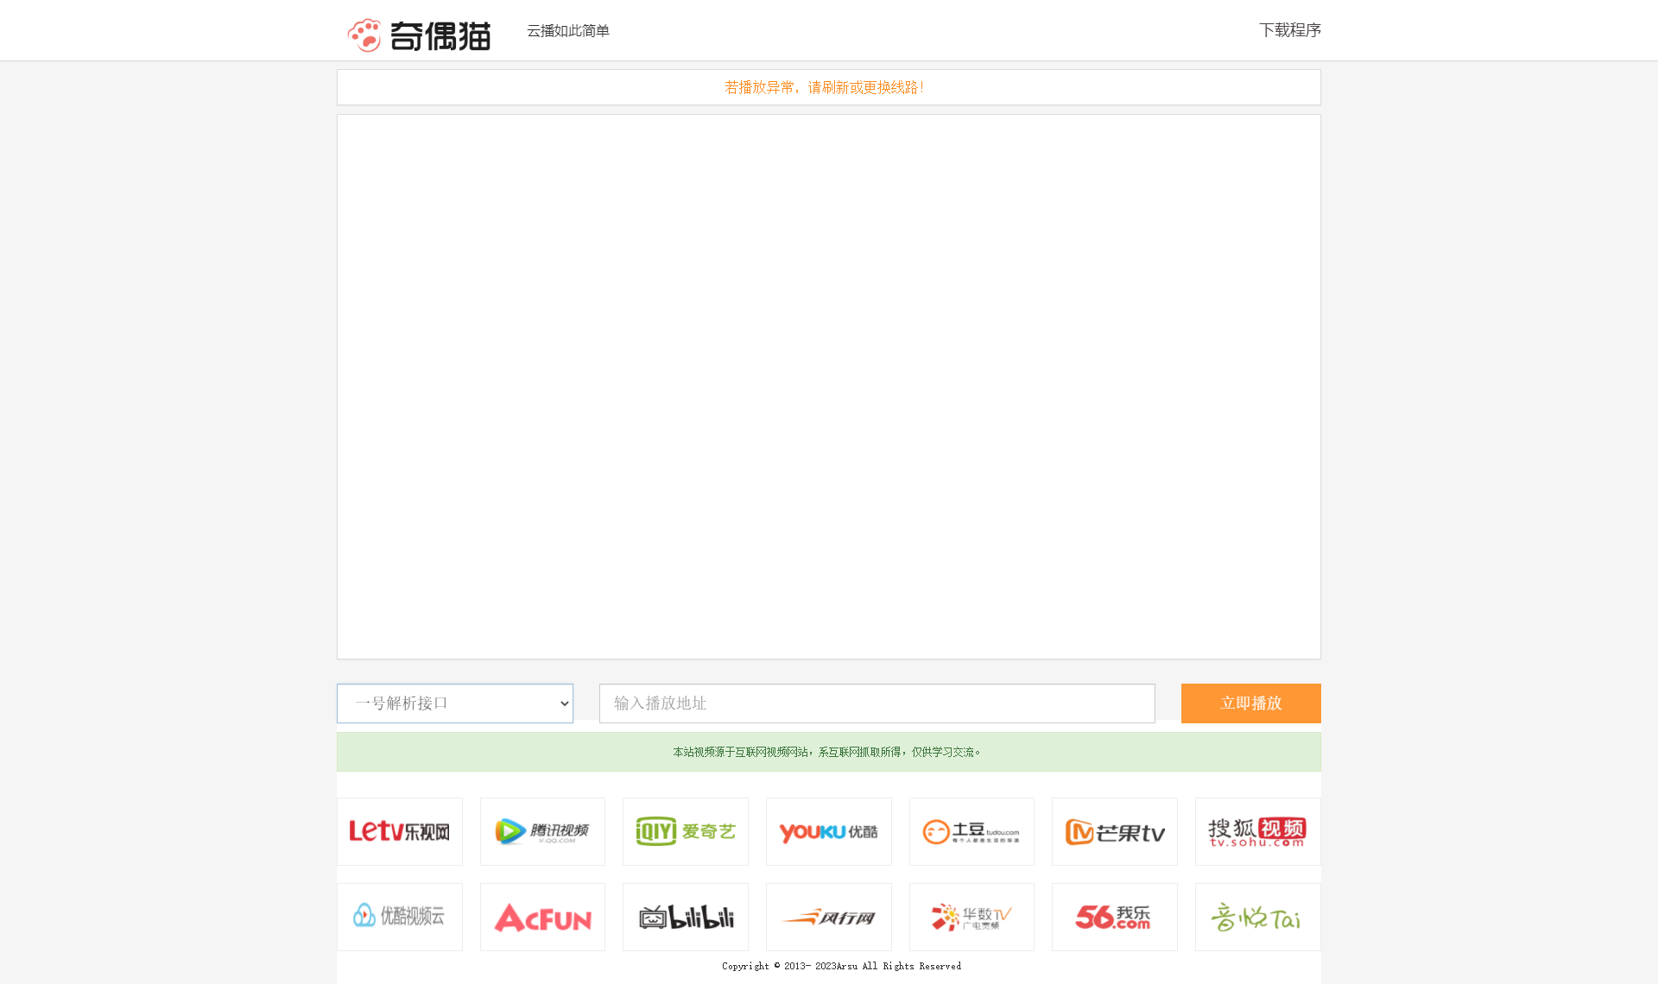1658x984 pixels.
Task: Open the bilibili logo tile
Action: click(x=686, y=917)
